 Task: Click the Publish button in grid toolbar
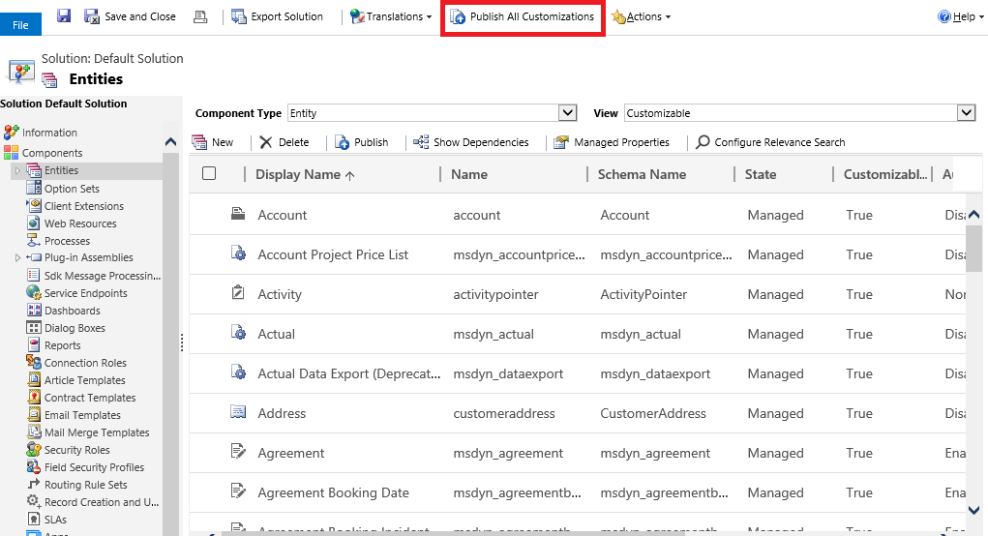coord(361,142)
